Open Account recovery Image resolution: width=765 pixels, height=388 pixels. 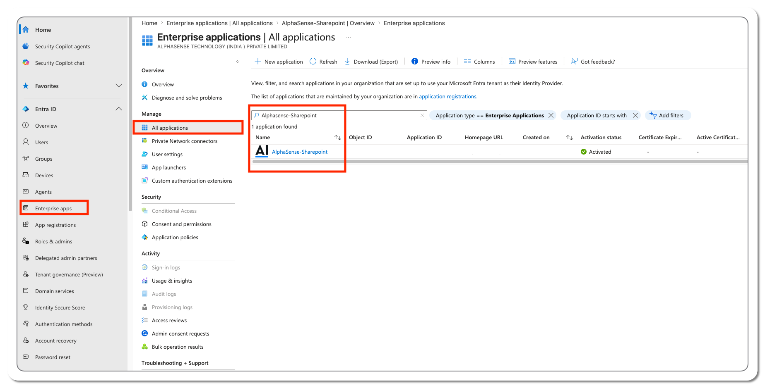coord(55,341)
